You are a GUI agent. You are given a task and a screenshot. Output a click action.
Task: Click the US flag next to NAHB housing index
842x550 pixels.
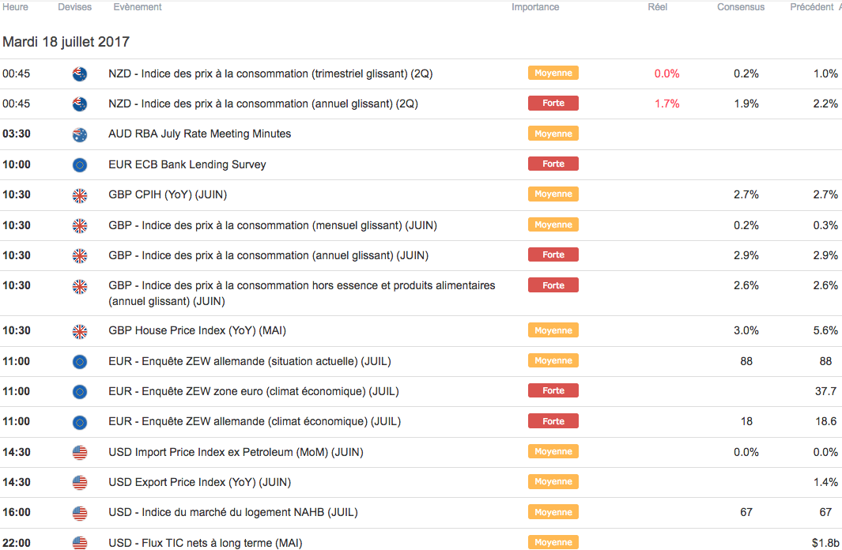coord(80,513)
